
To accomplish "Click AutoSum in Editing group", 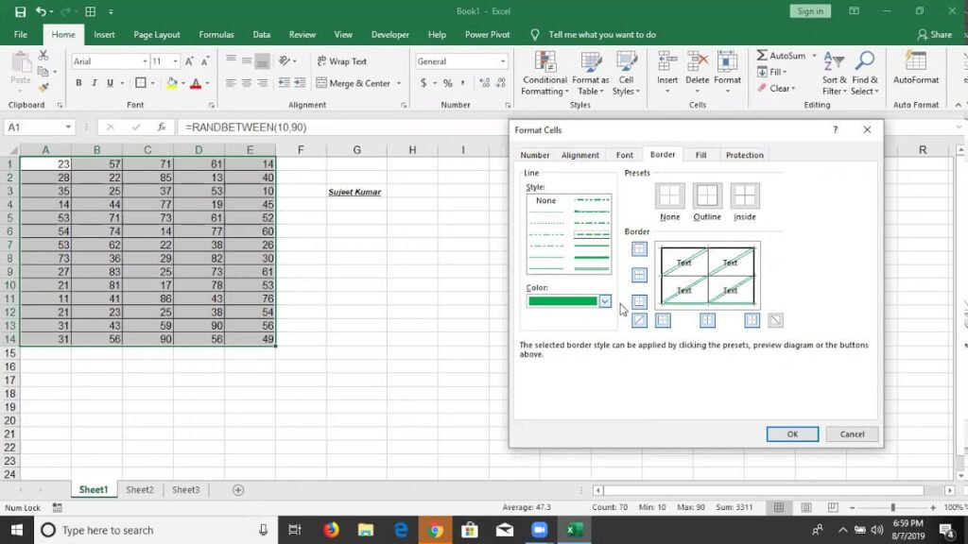I will coord(781,56).
